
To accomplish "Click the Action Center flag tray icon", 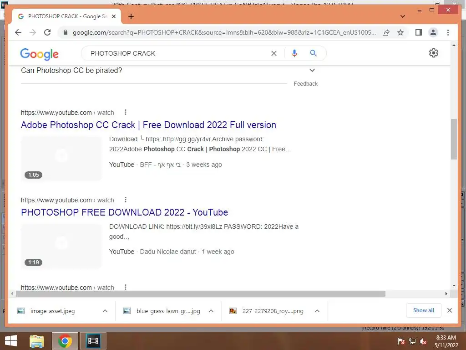I will coord(401,341).
